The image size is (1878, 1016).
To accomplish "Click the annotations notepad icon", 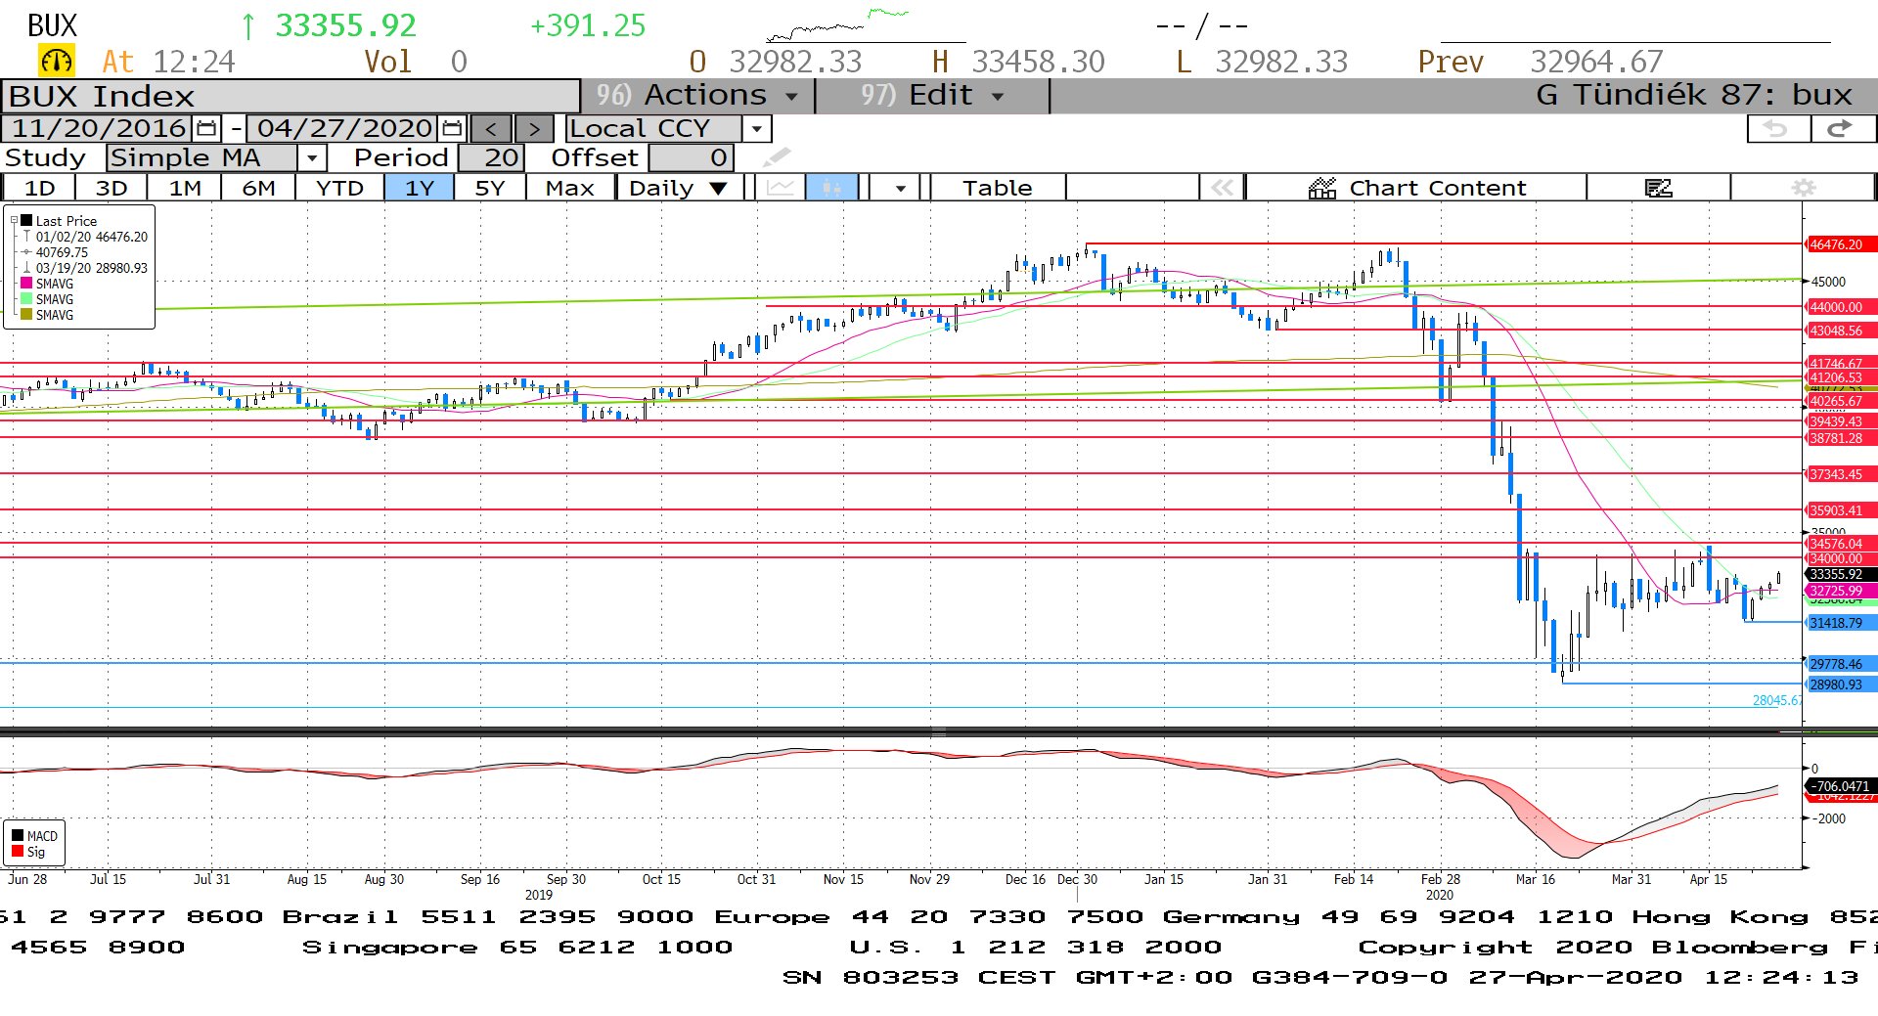I will [1659, 188].
